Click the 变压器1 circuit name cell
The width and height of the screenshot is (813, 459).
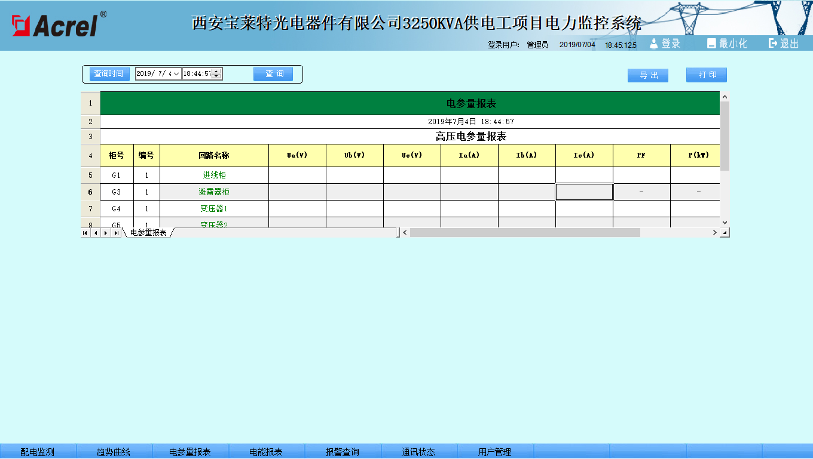click(214, 209)
